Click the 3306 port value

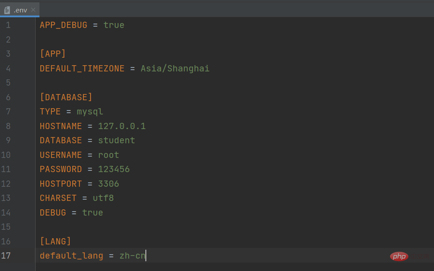coord(109,184)
